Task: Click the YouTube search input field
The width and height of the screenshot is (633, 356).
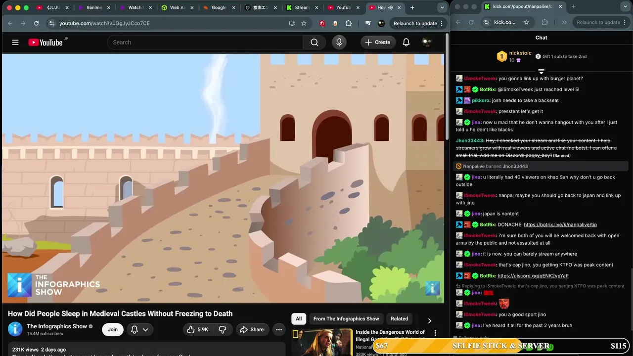Action: (205, 43)
